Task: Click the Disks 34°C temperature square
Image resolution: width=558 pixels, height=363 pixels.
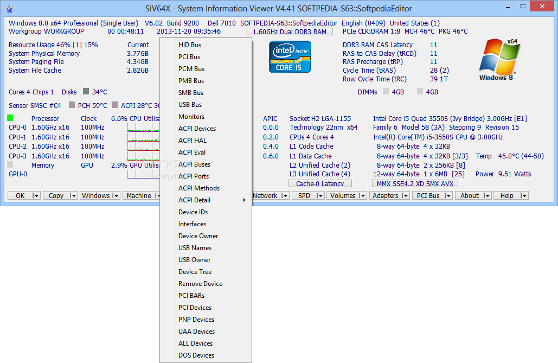Action: pos(86,91)
